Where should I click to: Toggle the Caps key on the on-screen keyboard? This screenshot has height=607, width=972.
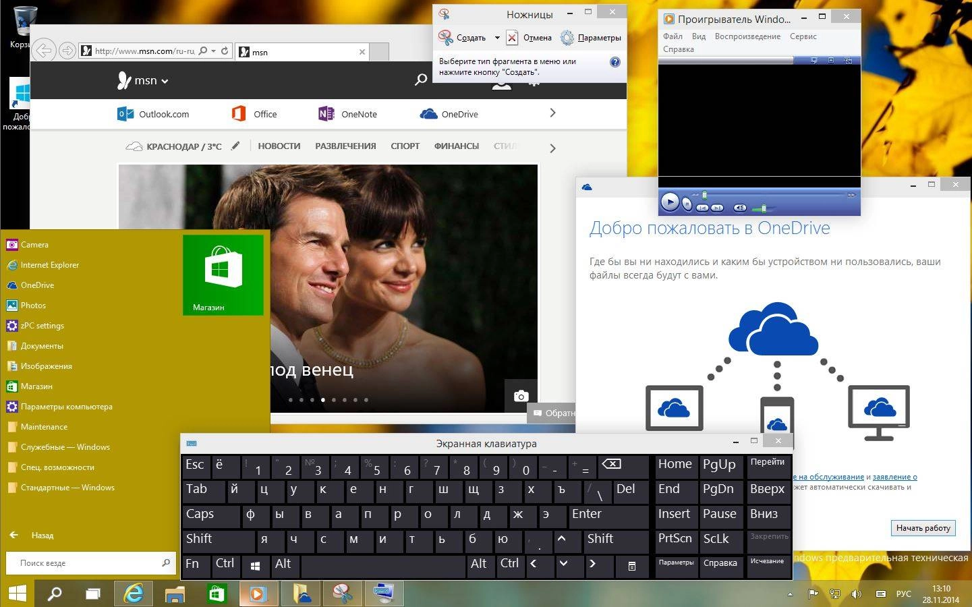tap(210, 517)
